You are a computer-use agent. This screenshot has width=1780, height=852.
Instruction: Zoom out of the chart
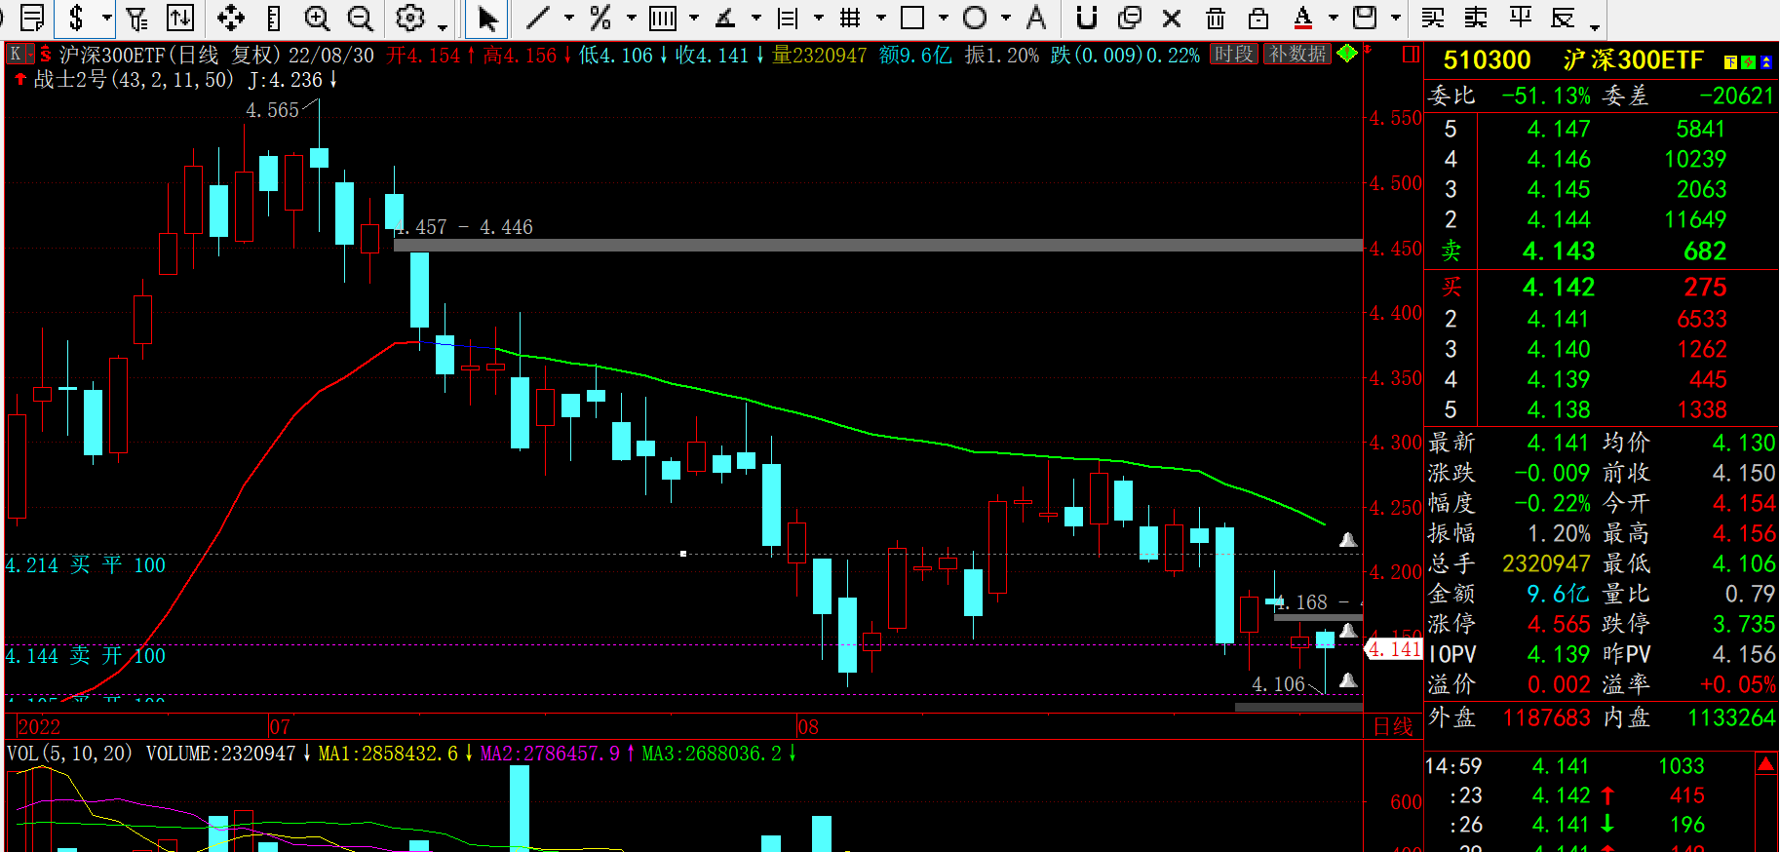[360, 18]
